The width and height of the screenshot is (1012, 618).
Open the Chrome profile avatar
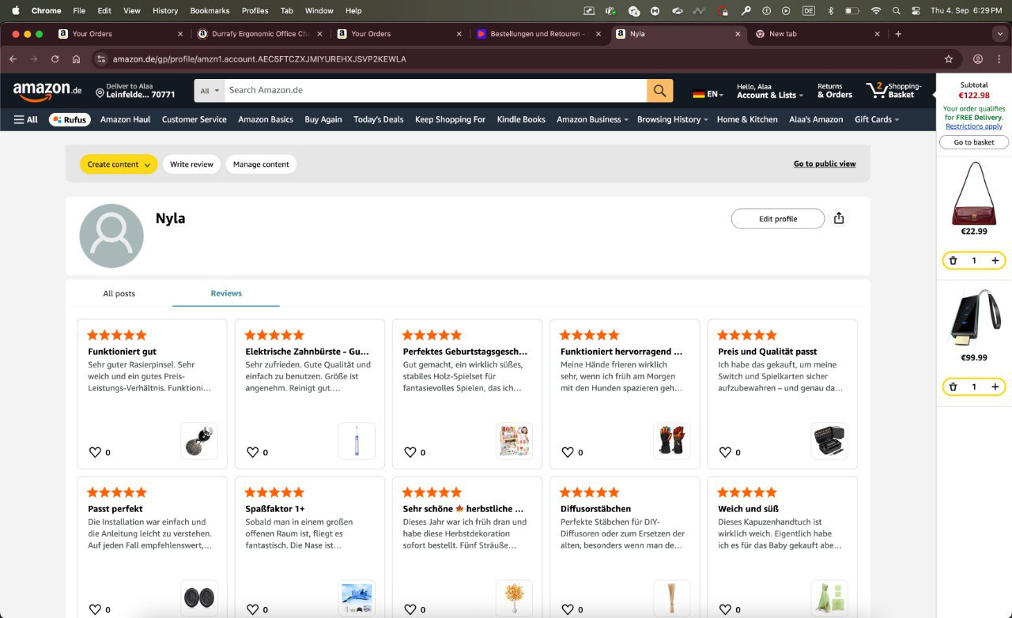(978, 59)
